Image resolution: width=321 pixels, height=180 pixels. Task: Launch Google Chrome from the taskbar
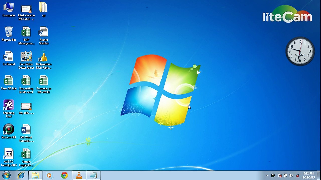tap(64, 175)
